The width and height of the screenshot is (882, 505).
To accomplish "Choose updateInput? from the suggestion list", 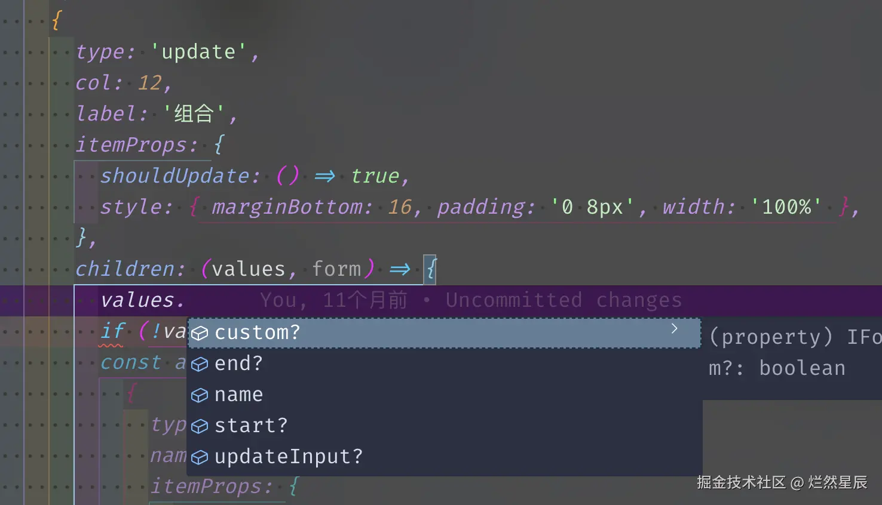I will 444,457.
